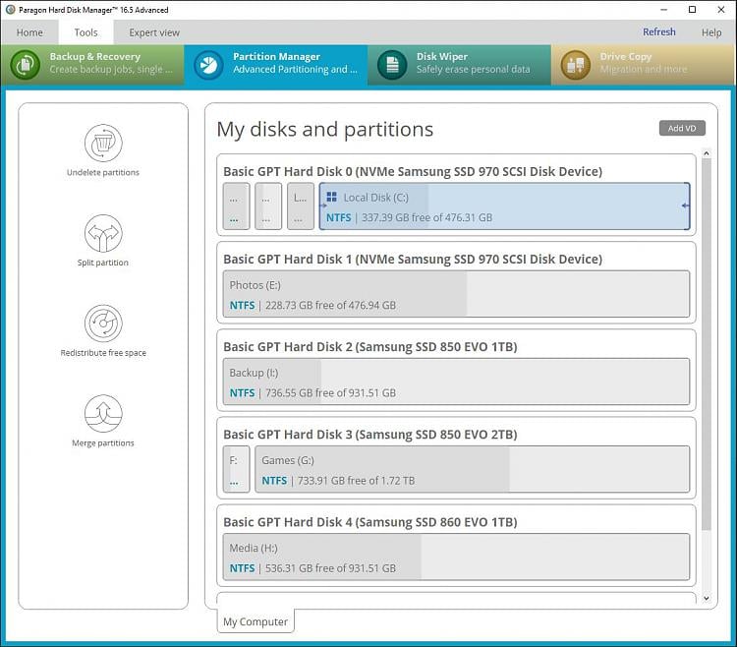Click the Refresh link
This screenshot has height=647, width=737.
tap(659, 32)
